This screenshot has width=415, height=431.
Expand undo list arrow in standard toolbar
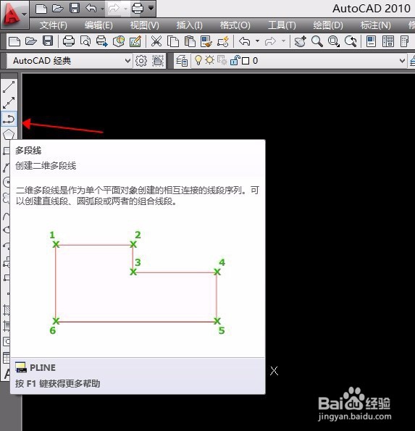(x=257, y=41)
